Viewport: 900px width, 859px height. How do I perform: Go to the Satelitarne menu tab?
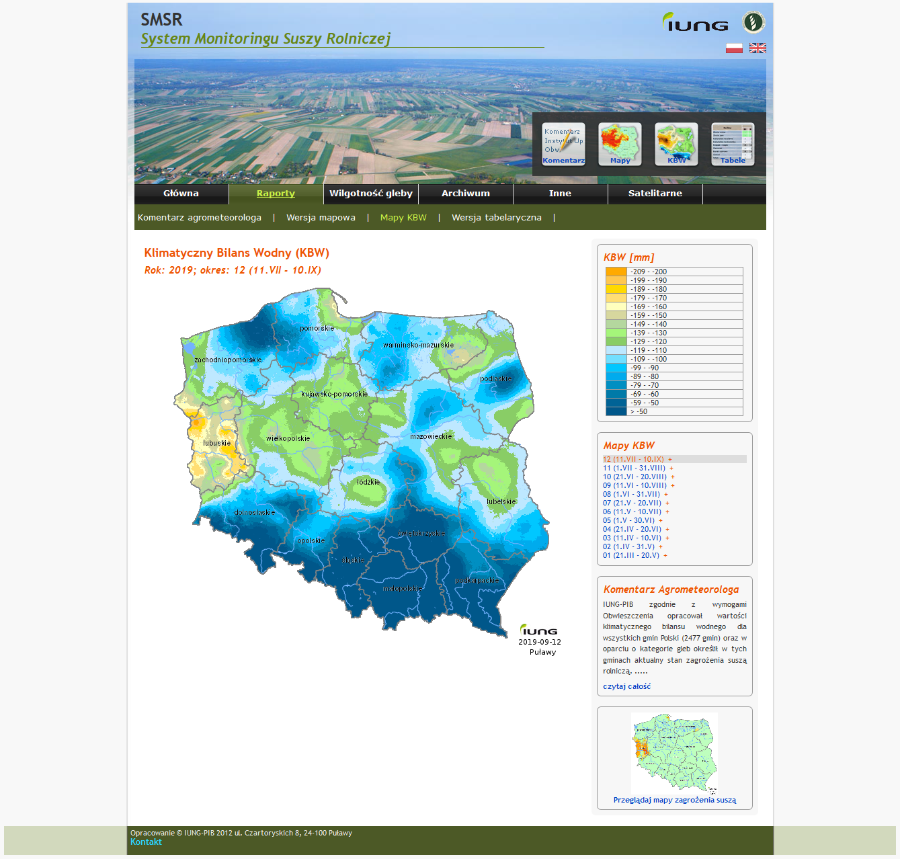coord(655,194)
